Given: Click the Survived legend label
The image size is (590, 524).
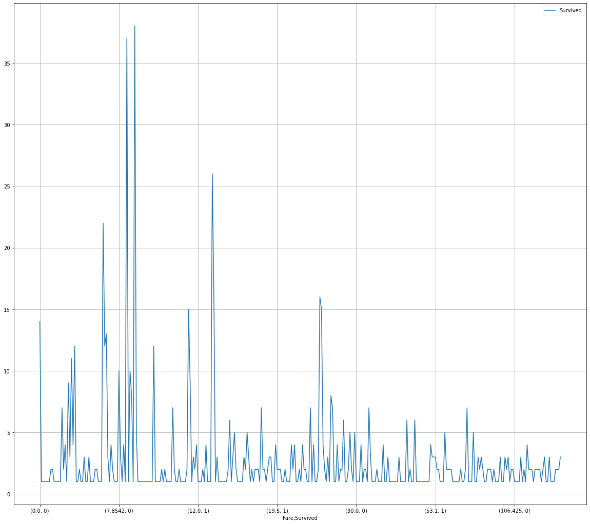Looking at the screenshot, I should coord(571,11).
